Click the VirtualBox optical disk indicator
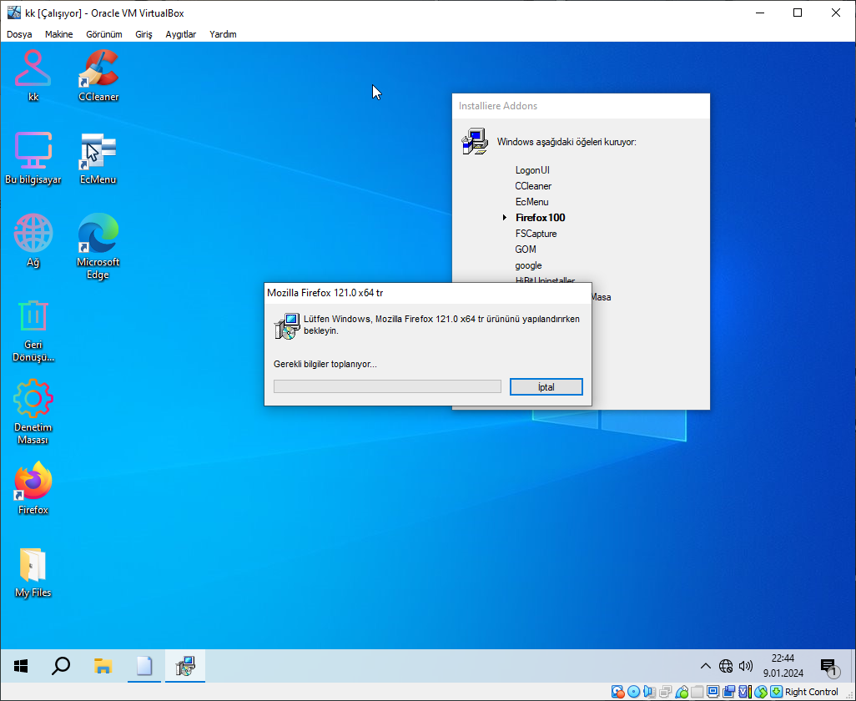This screenshot has width=856, height=701. click(633, 692)
